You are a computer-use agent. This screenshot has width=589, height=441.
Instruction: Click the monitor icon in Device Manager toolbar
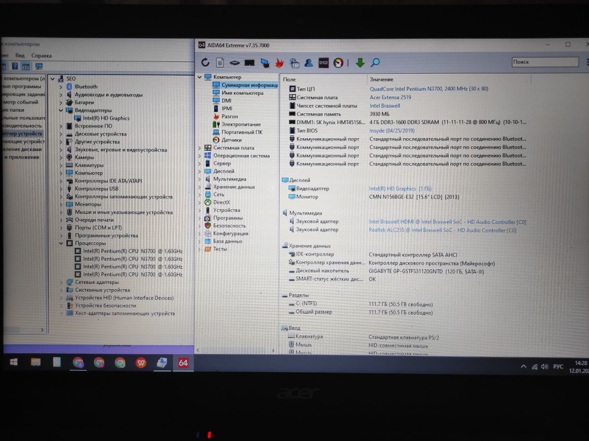(39, 66)
